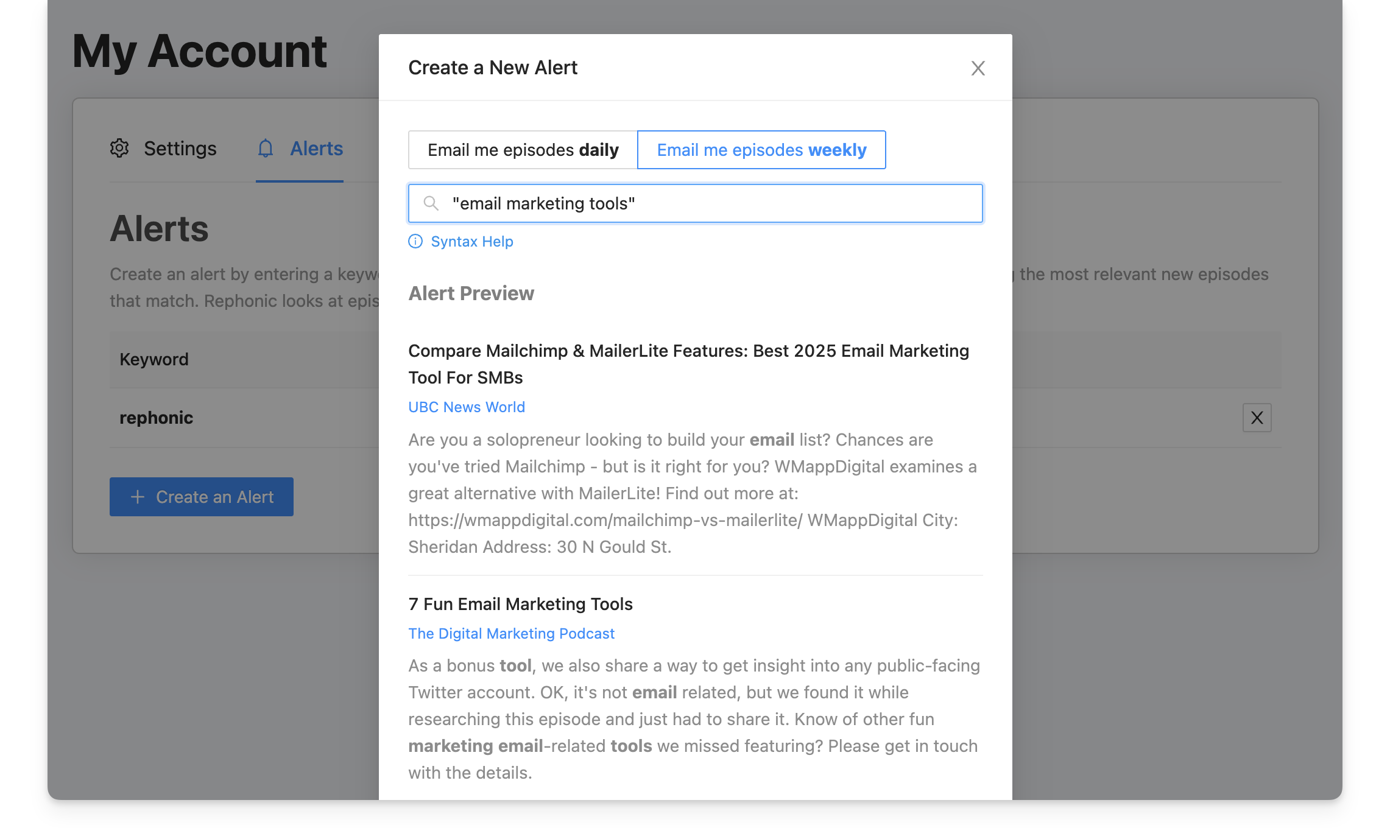Click the magnifier icon in the search box
This screenshot has width=1390, height=828.
pos(431,203)
